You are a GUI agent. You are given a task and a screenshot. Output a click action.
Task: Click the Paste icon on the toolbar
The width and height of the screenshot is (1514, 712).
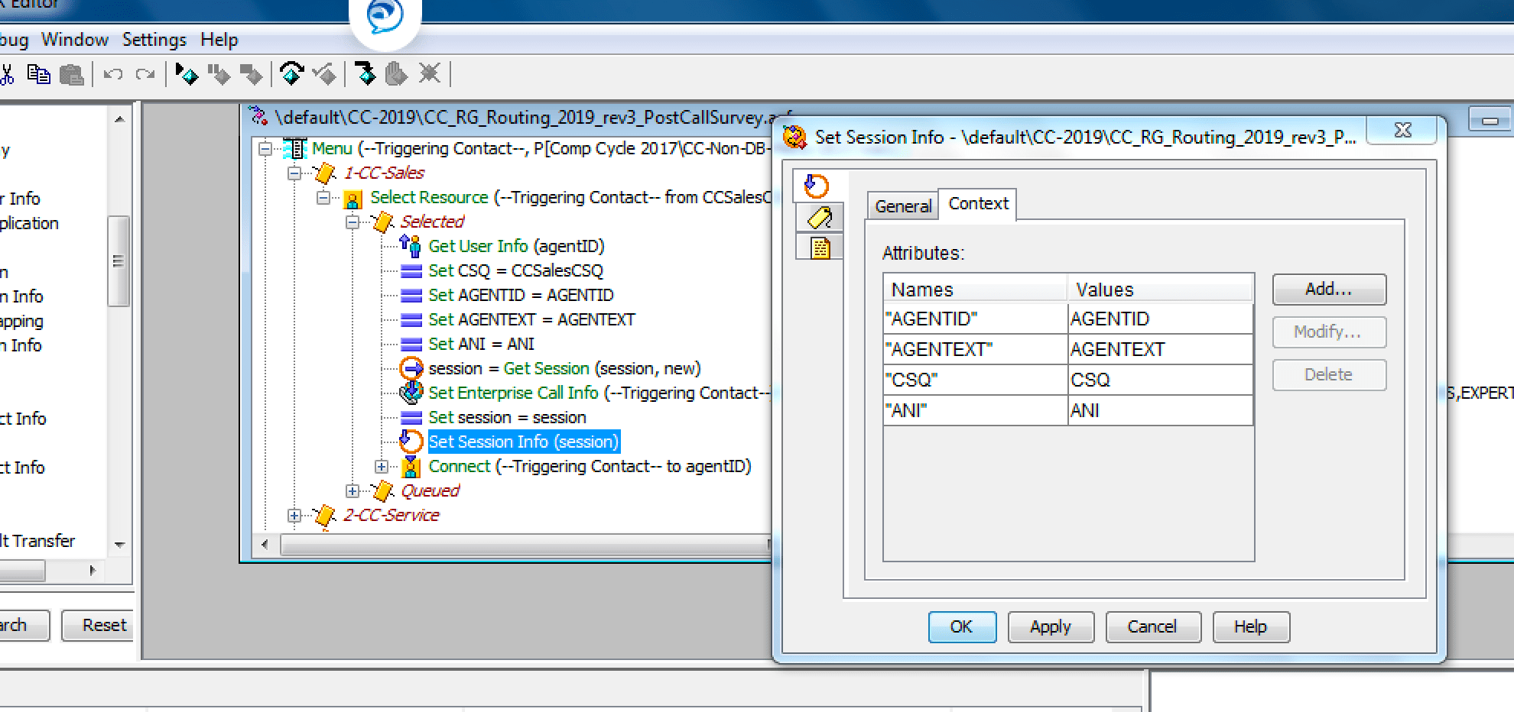click(x=71, y=74)
